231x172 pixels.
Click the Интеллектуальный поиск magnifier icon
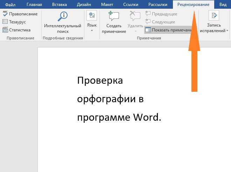63,16
